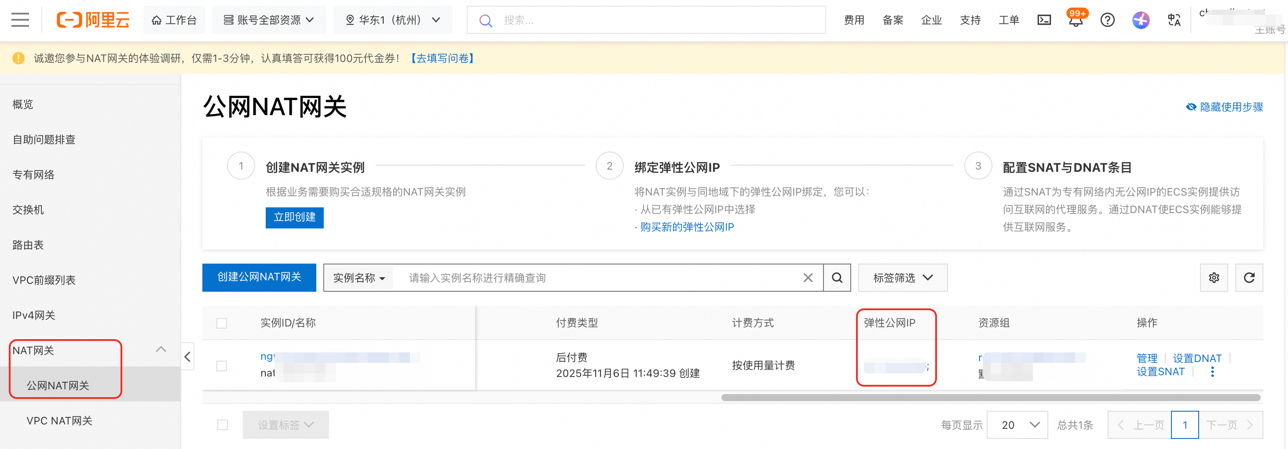Screen dimensions: 1288x449
Task: Expand the 账号全部资源 dropdown
Action: click(x=268, y=20)
